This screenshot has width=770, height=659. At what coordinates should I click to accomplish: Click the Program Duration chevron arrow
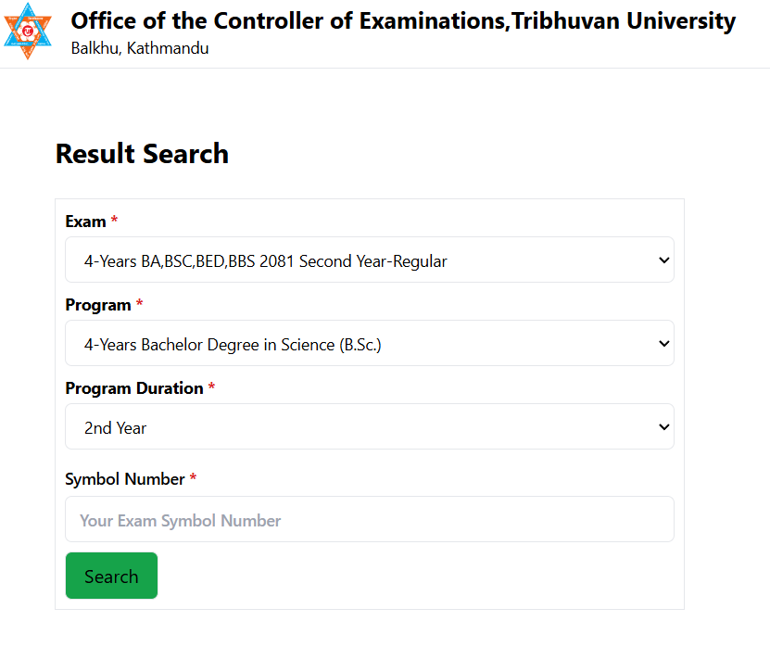point(663,427)
